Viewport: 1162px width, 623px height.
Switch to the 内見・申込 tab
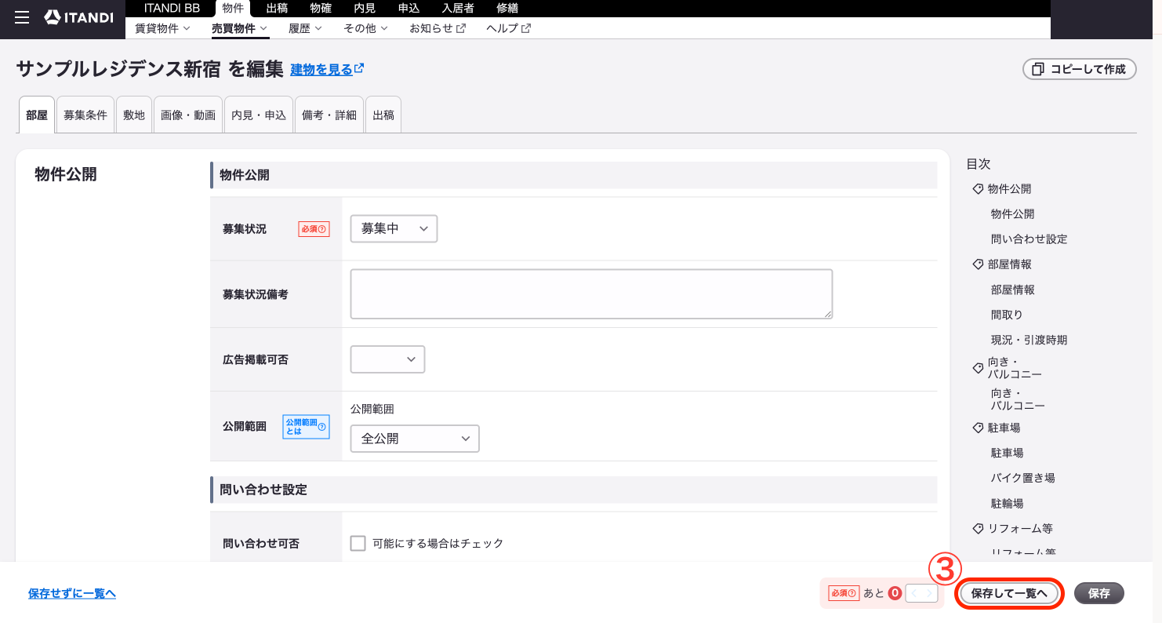(x=259, y=115)
